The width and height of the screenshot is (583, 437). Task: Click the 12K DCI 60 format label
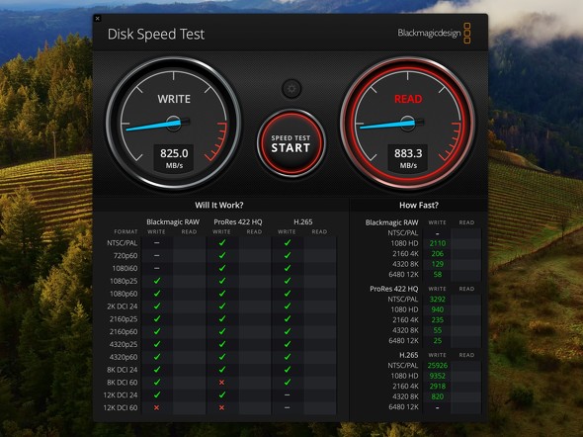[121, 407]
